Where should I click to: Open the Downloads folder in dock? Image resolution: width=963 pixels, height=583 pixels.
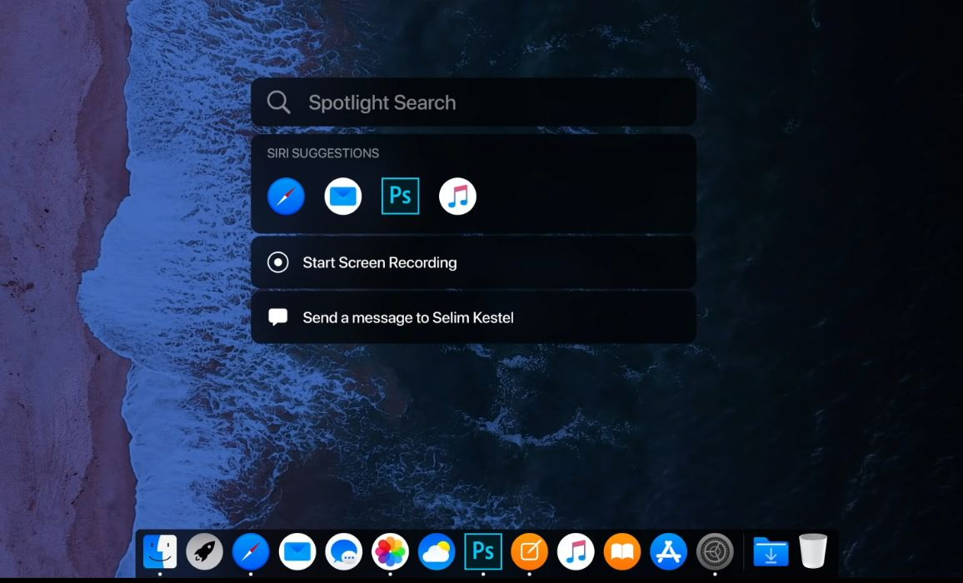click(x=771, y=551)
